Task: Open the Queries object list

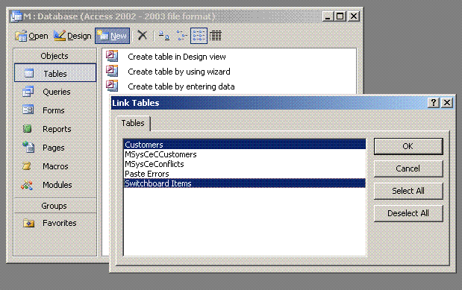Action: click(55, 92)
